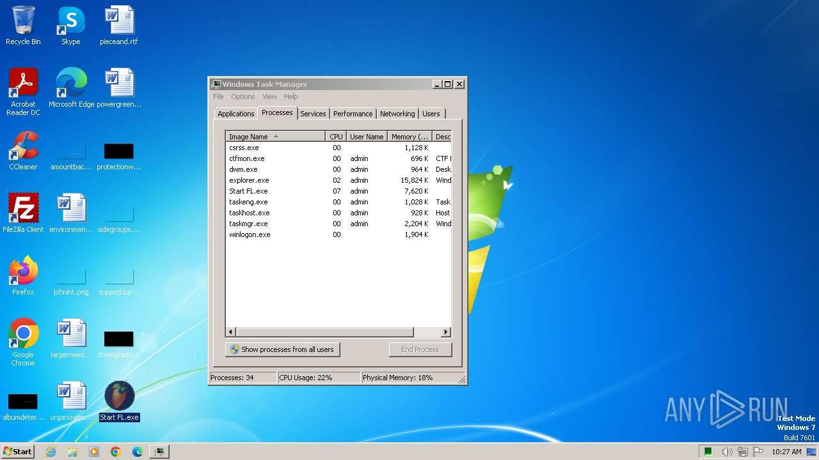Click the process list left scroll arrow
The image size is (819, 460).
coord(231,332)
